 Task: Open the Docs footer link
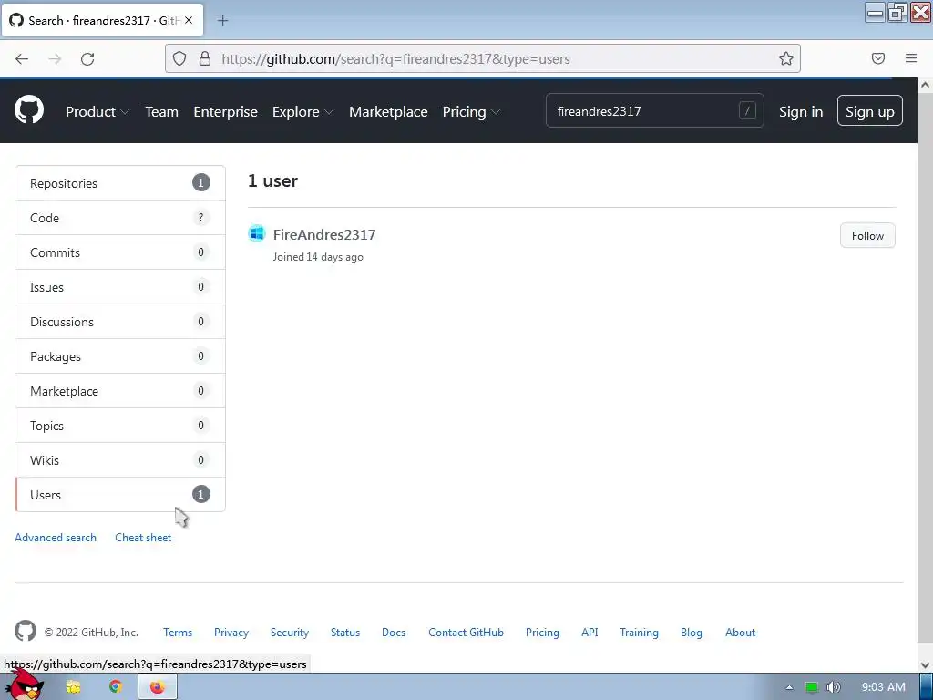[x=394, y=633]
